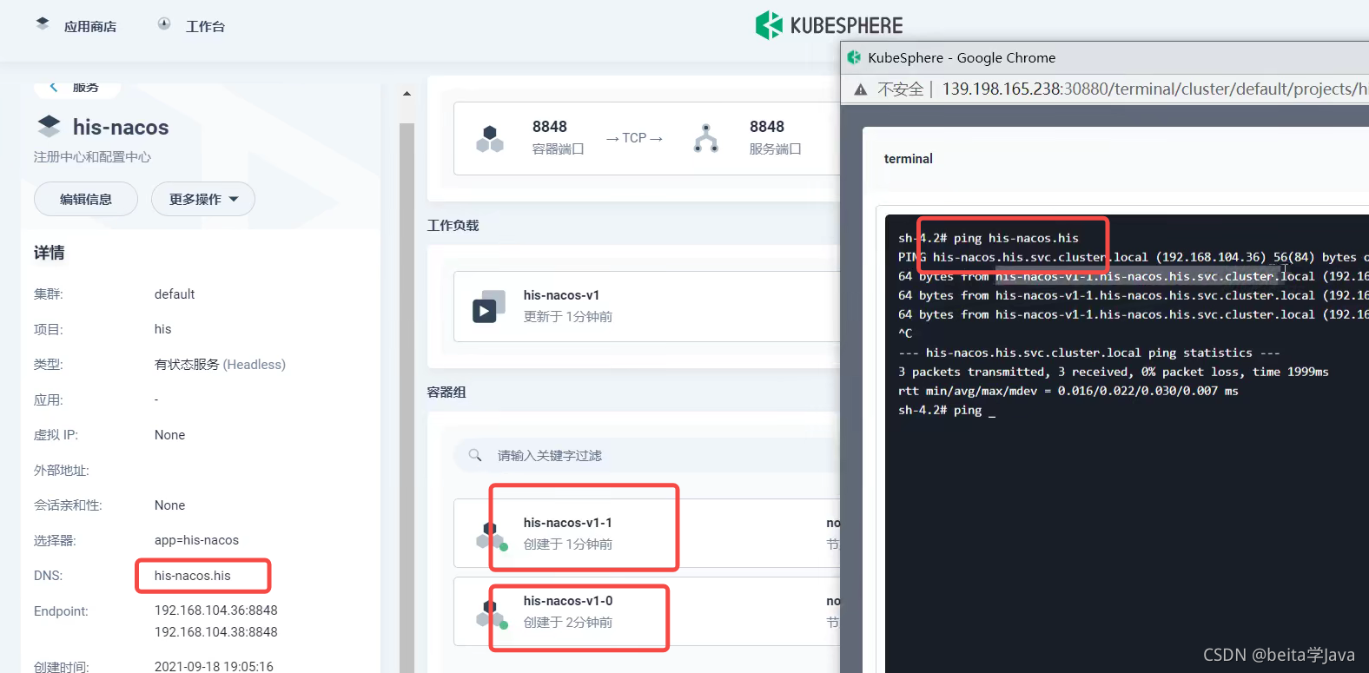Click the terminal heading in Chrome window
1369x673 pixels.
(x=908, y=159)
